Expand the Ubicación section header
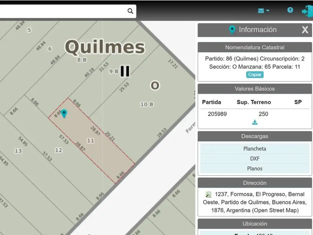The image size is (313, 235). click(x=255, y=224)
